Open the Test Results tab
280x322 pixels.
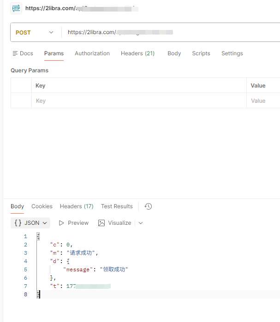click(x=117, y=206)
